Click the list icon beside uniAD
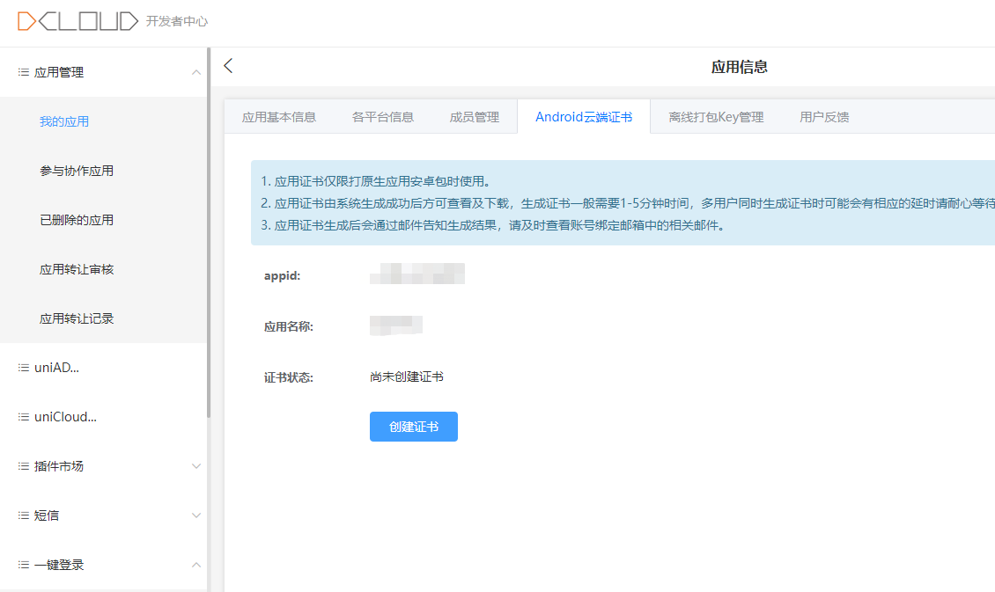This screenshot has width=995, height=592. [24, 368]
